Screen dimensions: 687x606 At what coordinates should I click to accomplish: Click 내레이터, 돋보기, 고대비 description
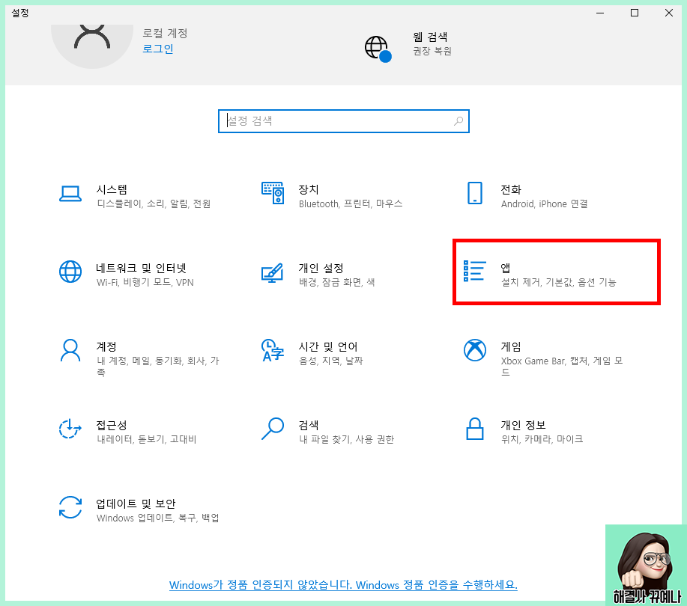146,439
